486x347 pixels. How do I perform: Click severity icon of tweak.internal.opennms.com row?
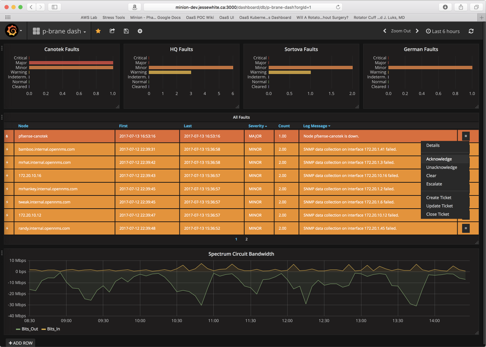point(7,202)
